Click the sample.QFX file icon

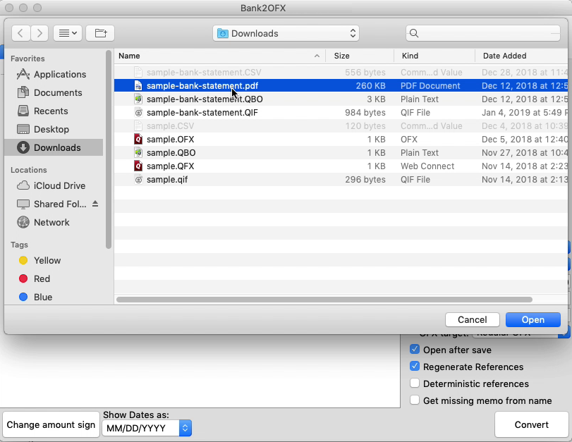click(x=138, y=166)
